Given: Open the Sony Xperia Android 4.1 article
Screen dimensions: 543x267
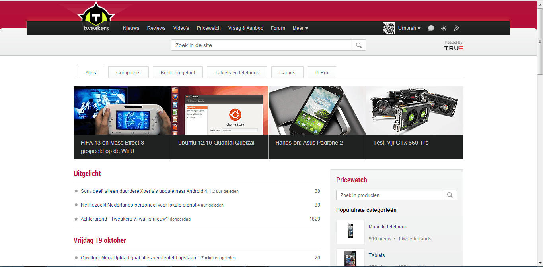Looking at the screenshot, I should (146, 191).
